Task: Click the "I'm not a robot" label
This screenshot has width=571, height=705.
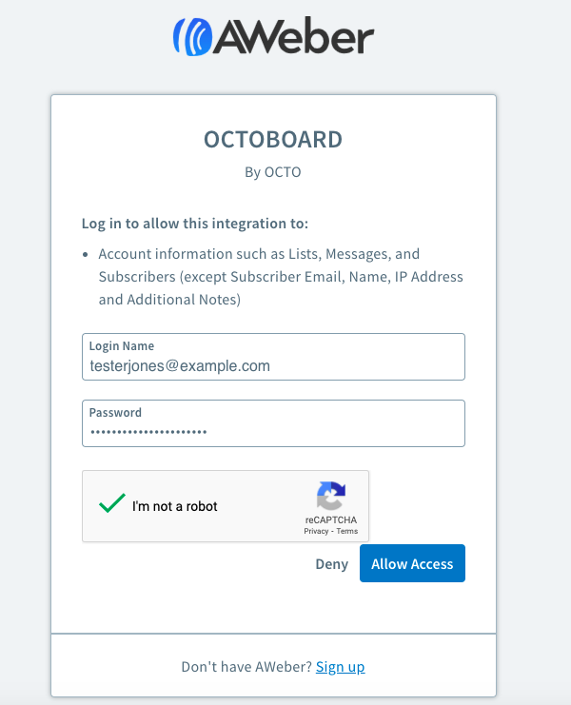Action: coord(175,506)
